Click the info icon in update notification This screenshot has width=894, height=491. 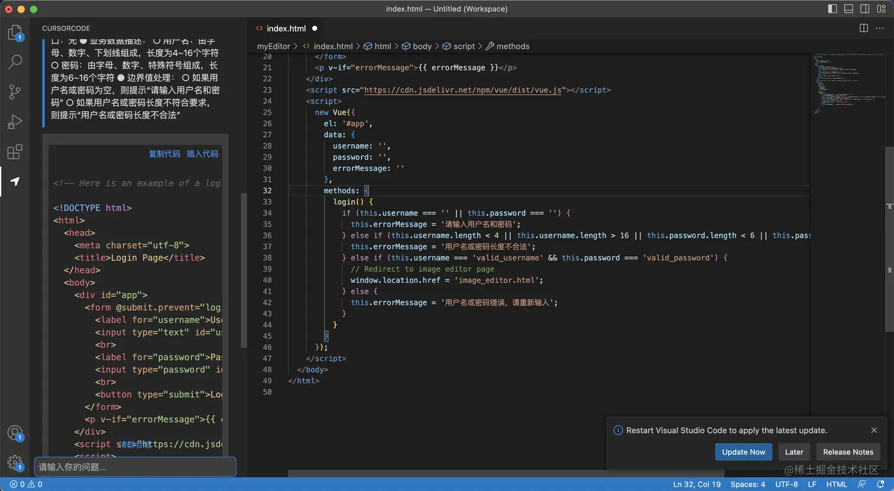click(x=618, y=430)
